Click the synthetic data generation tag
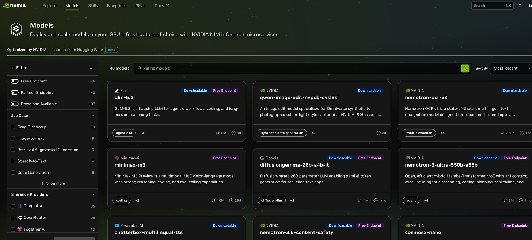 coord(282,133)
